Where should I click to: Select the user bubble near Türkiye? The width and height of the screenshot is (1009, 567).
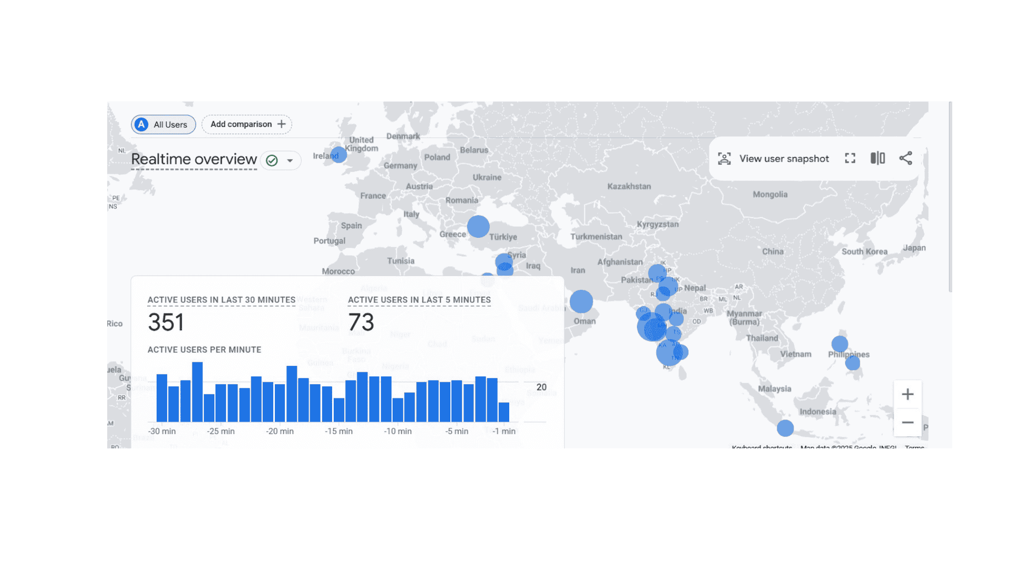coord(478,226)
